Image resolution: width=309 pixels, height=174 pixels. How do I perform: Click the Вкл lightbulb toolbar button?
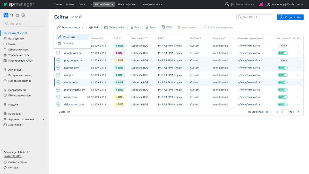tap(135, 27)
